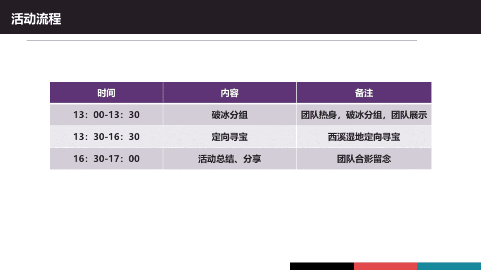The image size is (481, 270).
Task: Select the 内容 table header cell
Action: (x=229, y=93)
